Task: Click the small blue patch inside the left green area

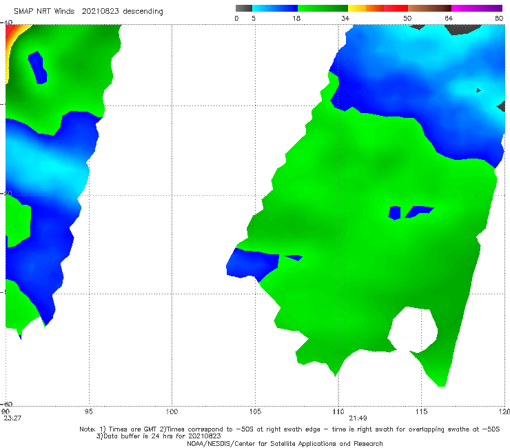Action: click(x=38, y=68)
